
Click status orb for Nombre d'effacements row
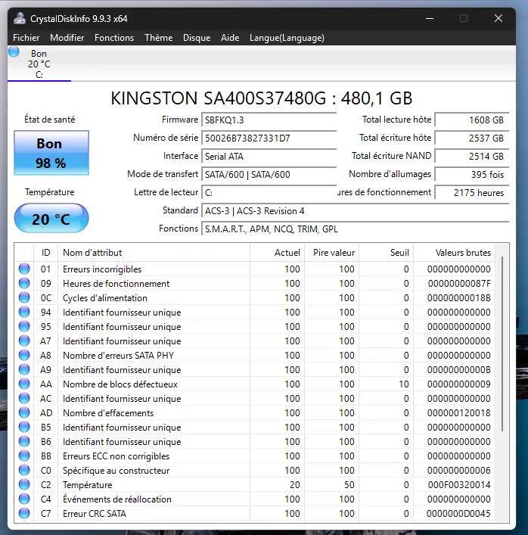24,412
